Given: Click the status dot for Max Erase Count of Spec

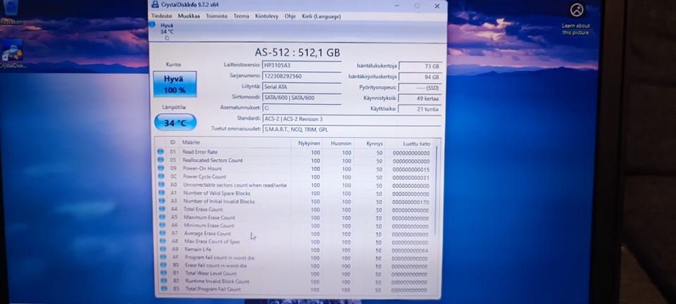Looking at the screenshot, I should coord(163,241).
